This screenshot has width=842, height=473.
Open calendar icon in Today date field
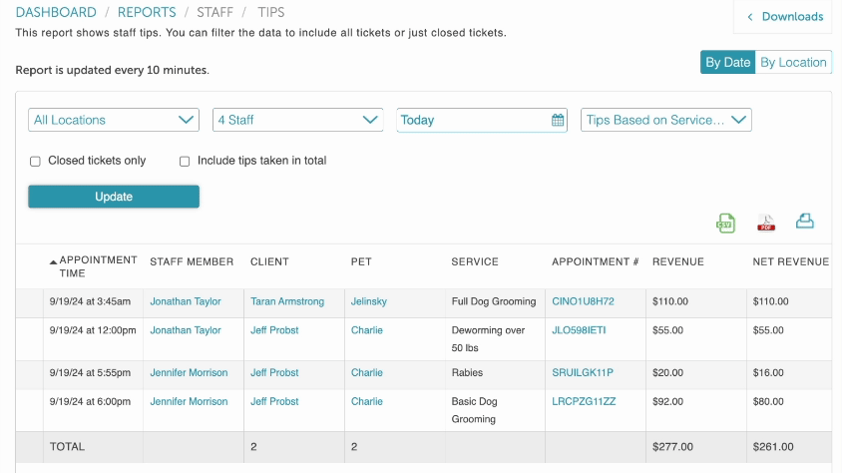558,121
